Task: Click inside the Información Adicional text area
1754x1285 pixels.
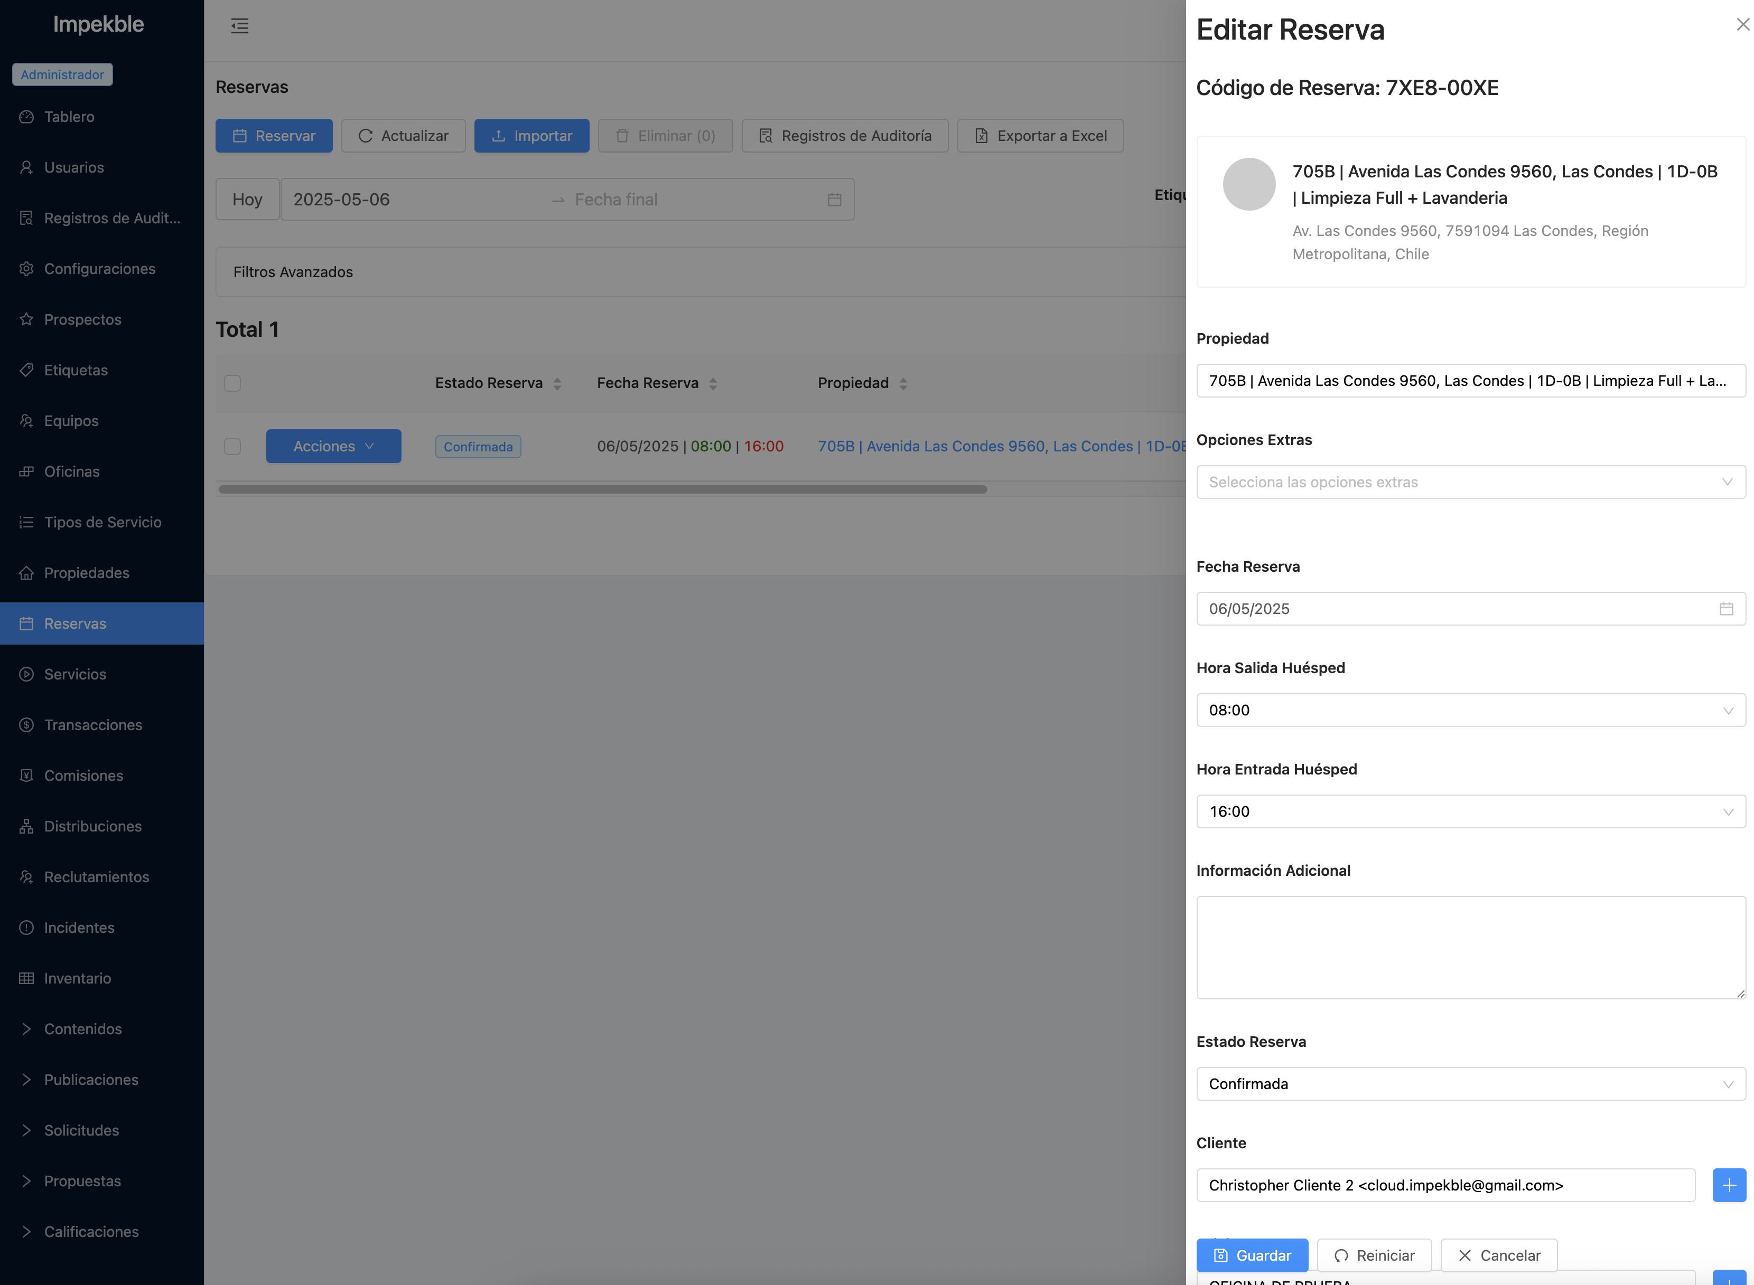Action: (x=1471, y=948)
